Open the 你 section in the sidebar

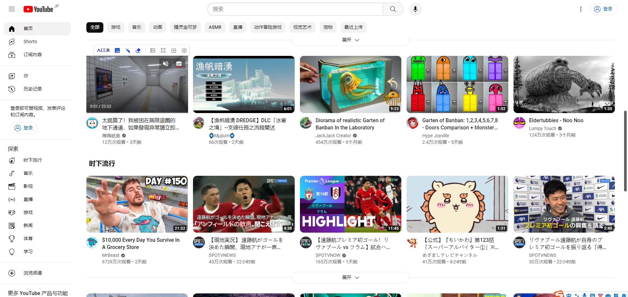click(x=37, y=76)
